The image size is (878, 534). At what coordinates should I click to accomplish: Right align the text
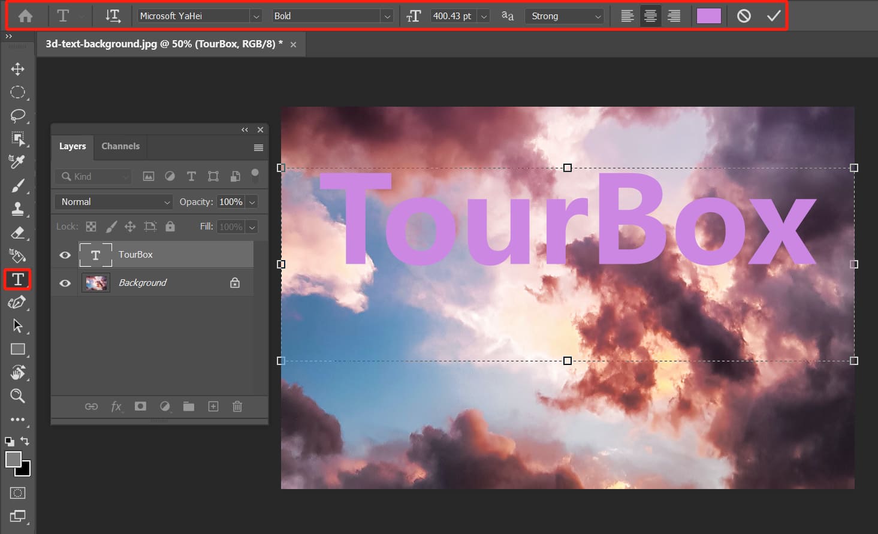pos(674,16)
